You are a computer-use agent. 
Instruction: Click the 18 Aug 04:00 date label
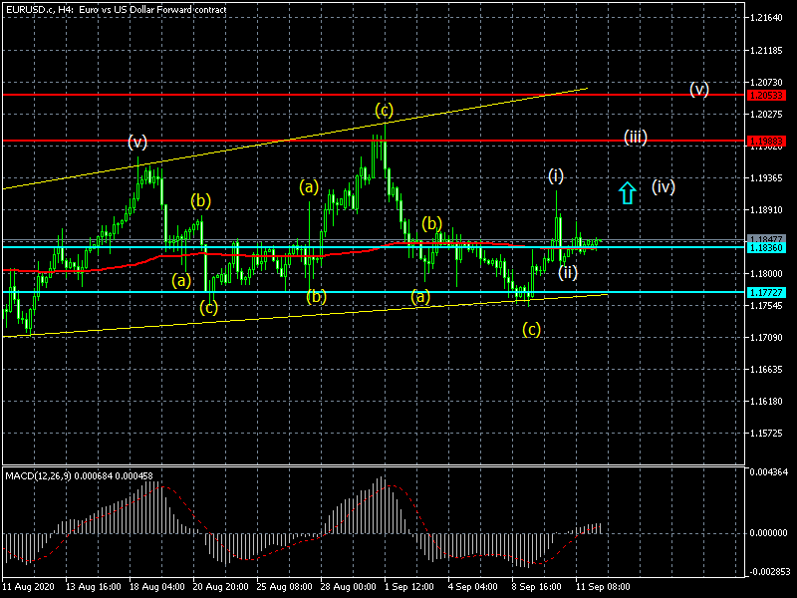click(x=154, y=587)
